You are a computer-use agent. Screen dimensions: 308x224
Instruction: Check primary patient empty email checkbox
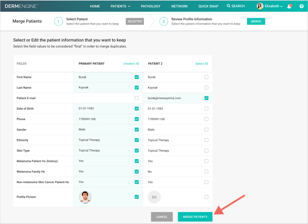[137, 98]
